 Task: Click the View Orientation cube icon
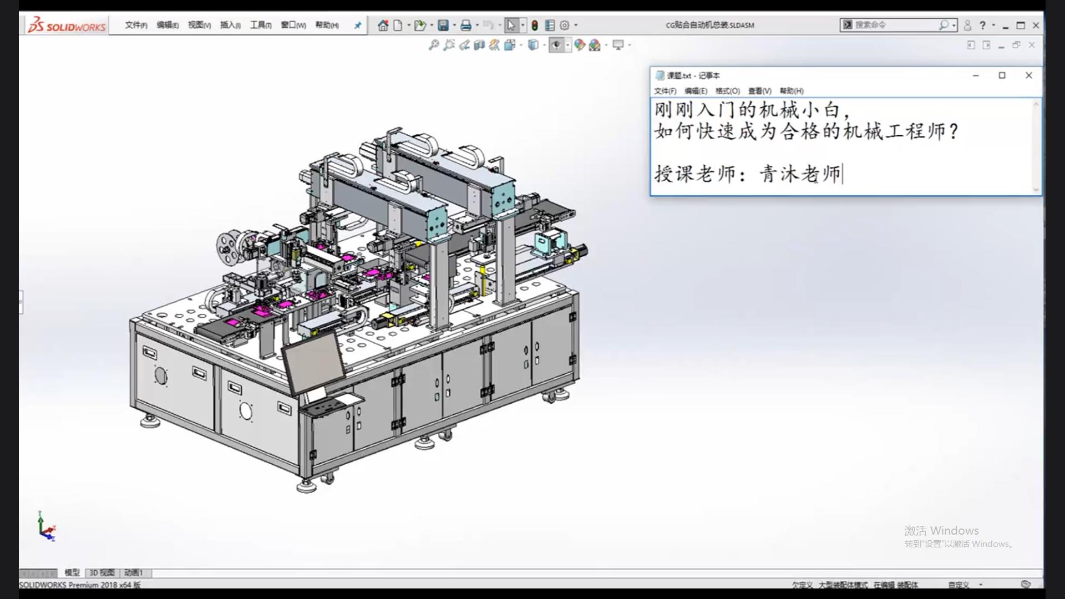510,45
